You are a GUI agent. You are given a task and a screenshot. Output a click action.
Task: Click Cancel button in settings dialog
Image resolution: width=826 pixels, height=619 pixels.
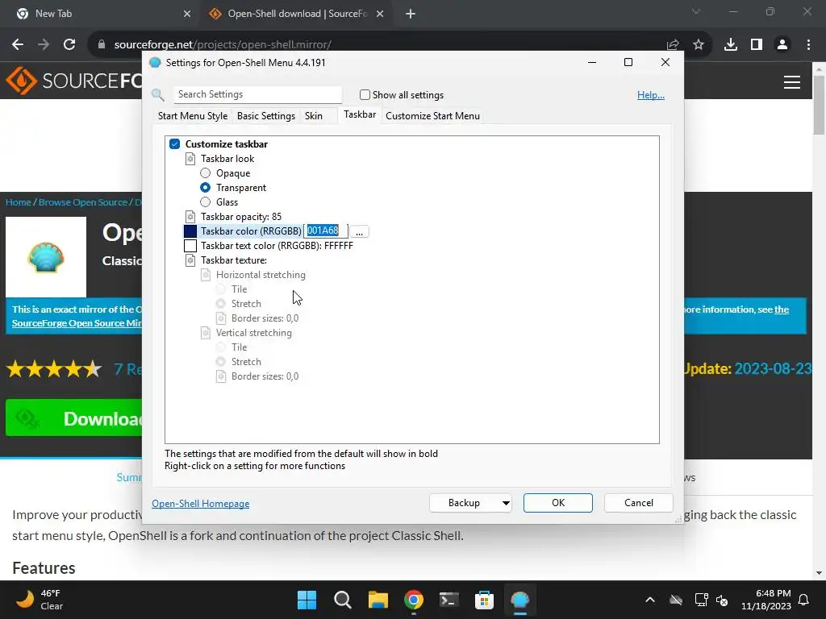click(x=639, y=503)
